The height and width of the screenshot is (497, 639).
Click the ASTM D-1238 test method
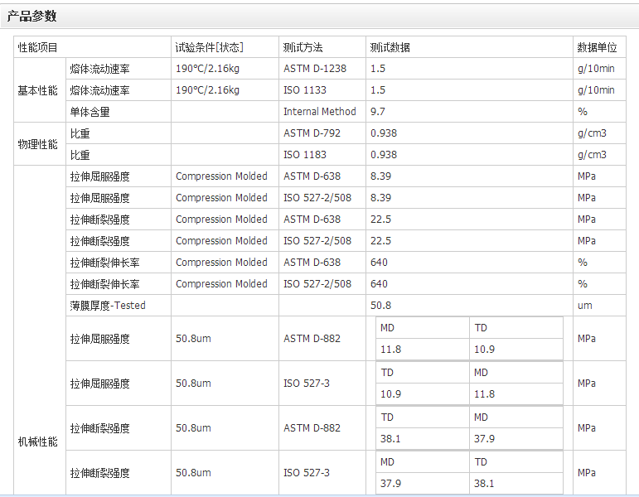click(x=314, y=69)
